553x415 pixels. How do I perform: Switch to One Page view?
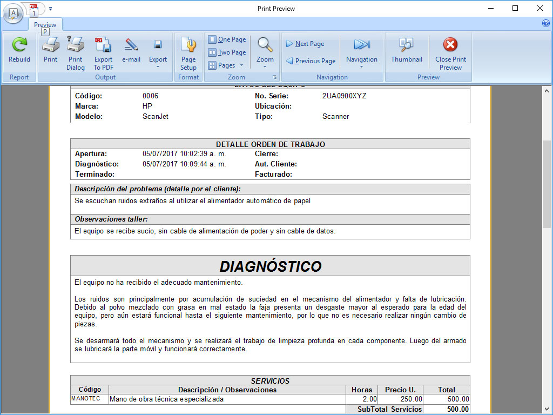tap(227, 39)
